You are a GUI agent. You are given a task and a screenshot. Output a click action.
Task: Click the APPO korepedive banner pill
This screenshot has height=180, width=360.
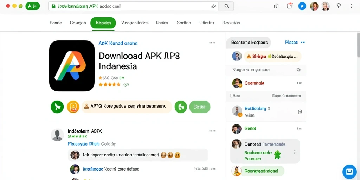[x=127, y=107]
